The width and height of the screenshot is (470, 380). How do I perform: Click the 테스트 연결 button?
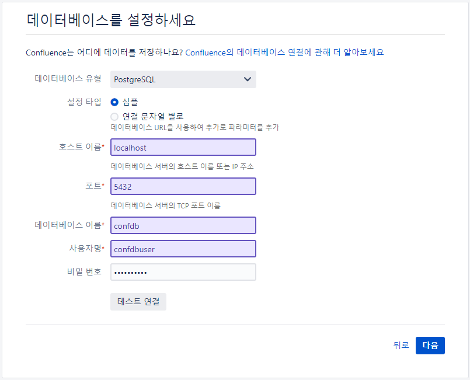click(138, 301)
